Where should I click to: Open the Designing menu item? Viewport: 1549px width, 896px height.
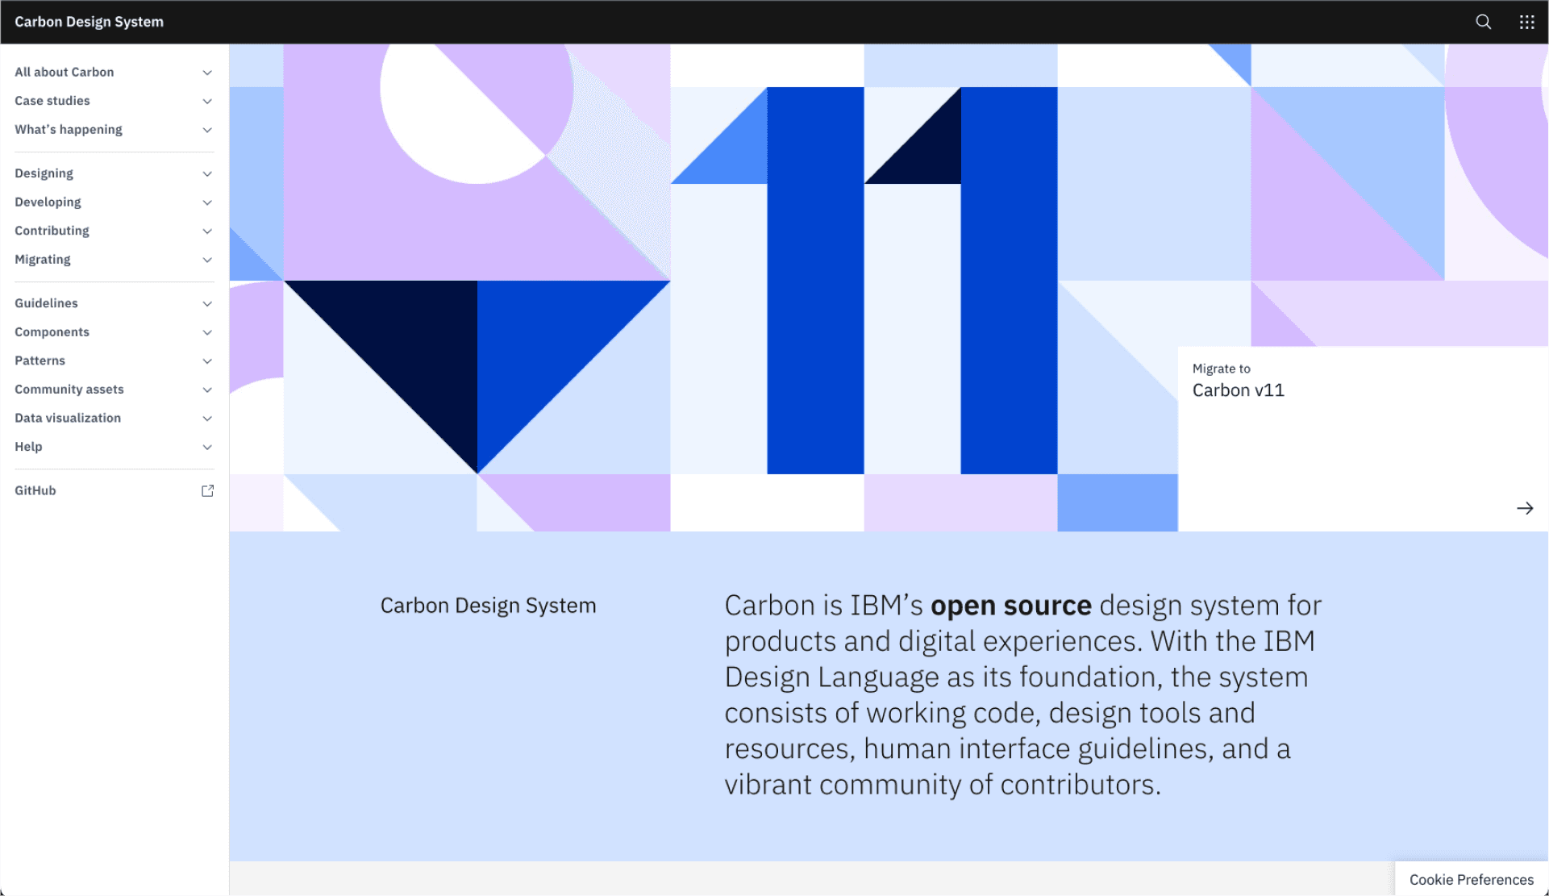44,173
